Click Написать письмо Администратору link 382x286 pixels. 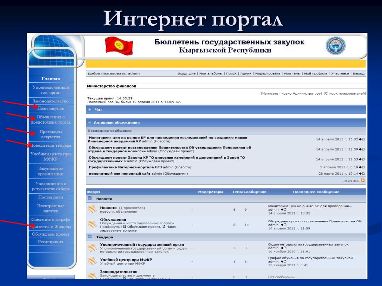coord(292,93)
